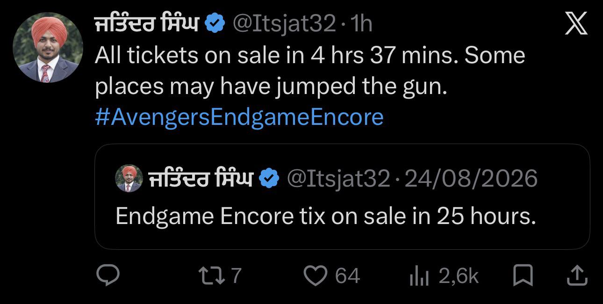Viewport: 603px width, 304px height.
Task: Click the Punjabi display name in main tweet
Action: point(147,23)
